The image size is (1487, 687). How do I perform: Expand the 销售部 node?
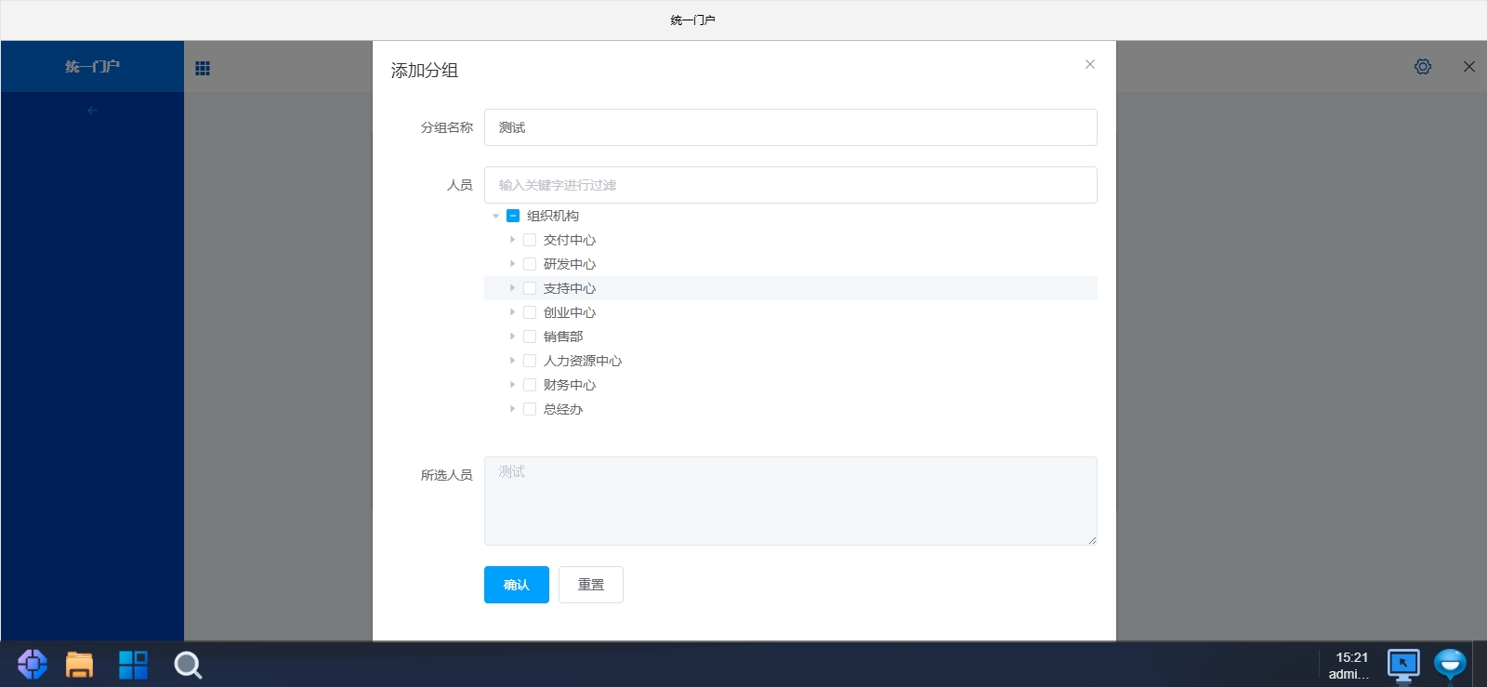click(512, 337)
